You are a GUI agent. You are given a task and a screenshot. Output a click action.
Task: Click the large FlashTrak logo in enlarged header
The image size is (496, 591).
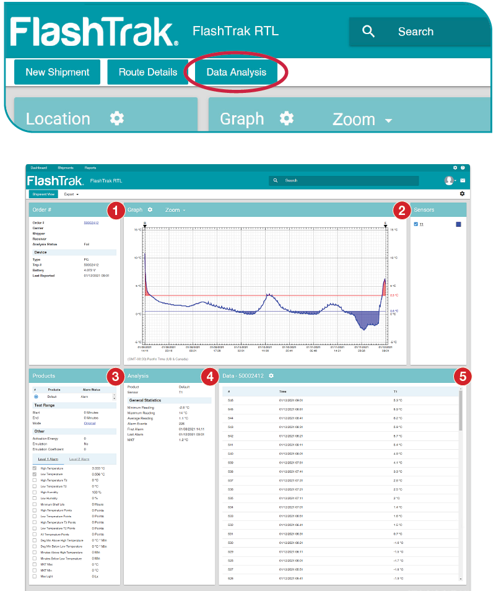point(94,32)
